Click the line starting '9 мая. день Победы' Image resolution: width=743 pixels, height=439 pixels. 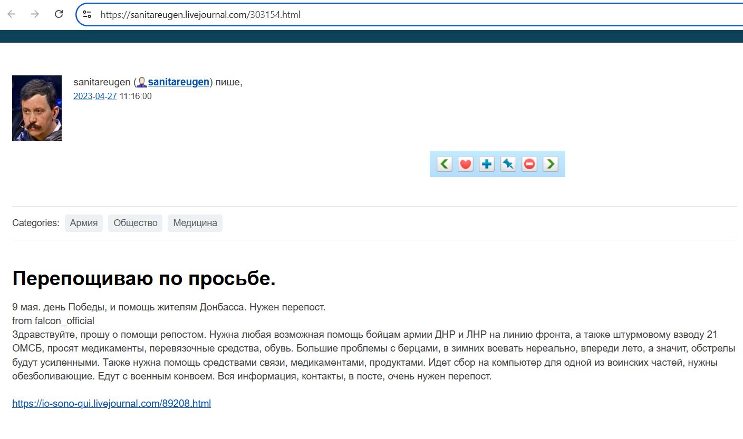pyautogui.click(x=169, y=307)
